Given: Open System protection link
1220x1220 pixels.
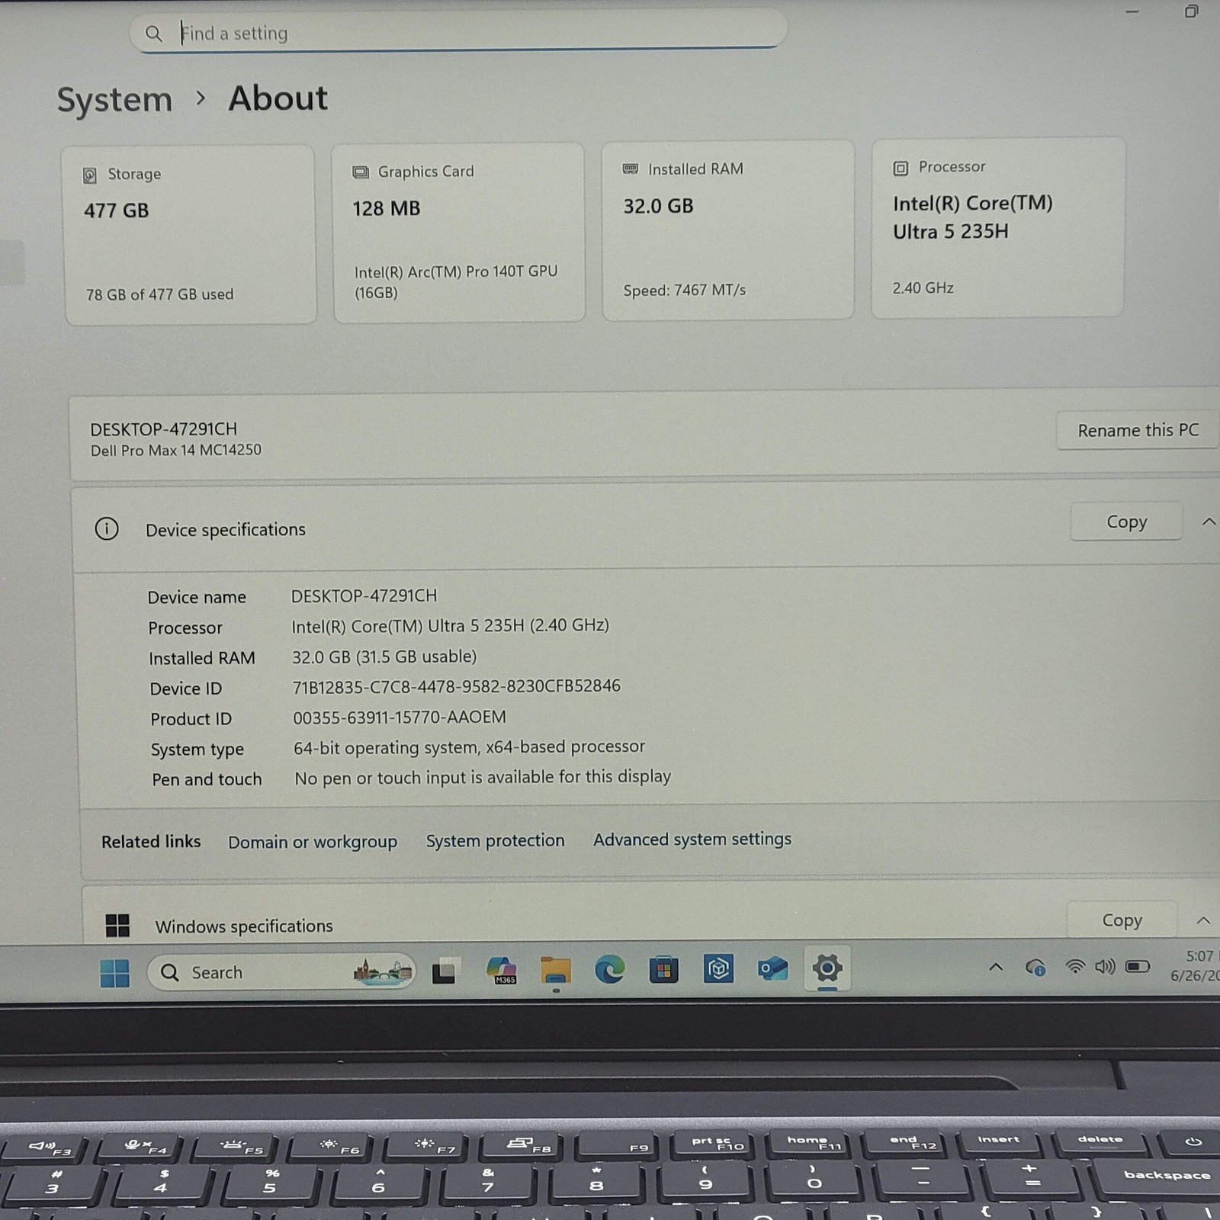Looking at the screenshot, I should [495, 840].
